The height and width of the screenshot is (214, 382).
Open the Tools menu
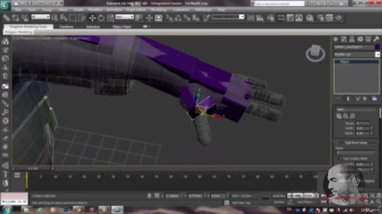tap(32, 10)
